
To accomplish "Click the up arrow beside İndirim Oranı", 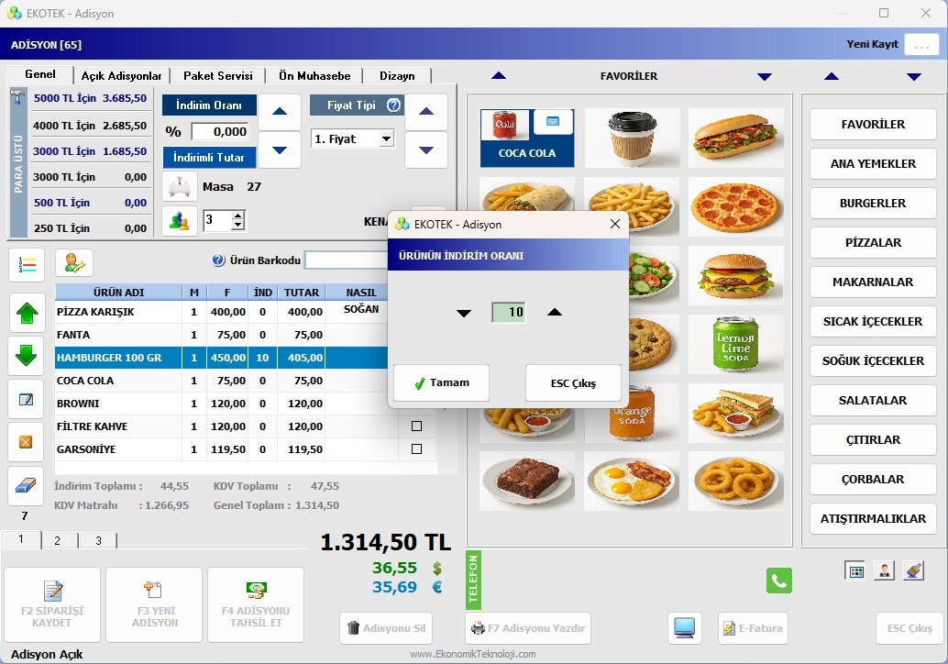I will click(x=280, y=112).
